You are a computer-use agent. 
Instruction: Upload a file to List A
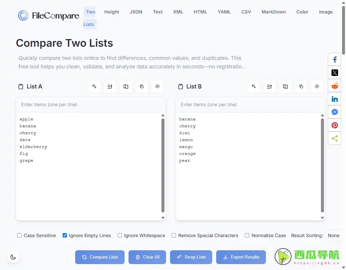pos(158,86)
